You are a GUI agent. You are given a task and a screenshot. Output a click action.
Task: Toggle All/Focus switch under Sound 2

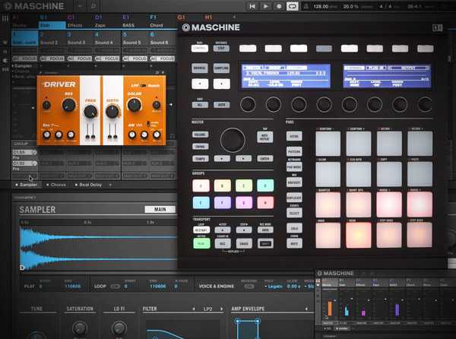[x=52, y=59]
